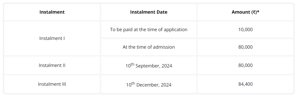
Task: Select the Instalment II cell
Action: pyautogui.click(x=52, y=65)
